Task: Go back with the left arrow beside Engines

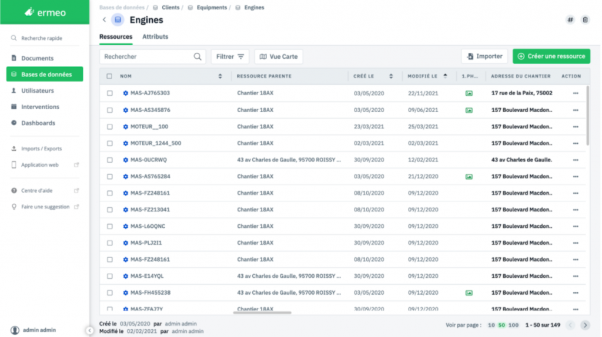Action: pos(104,19)
